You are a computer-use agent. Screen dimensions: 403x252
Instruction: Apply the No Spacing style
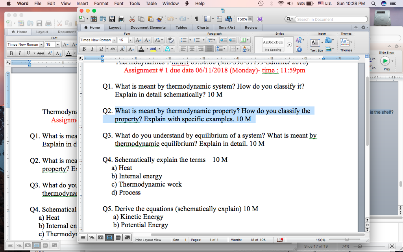coord(274,50)
